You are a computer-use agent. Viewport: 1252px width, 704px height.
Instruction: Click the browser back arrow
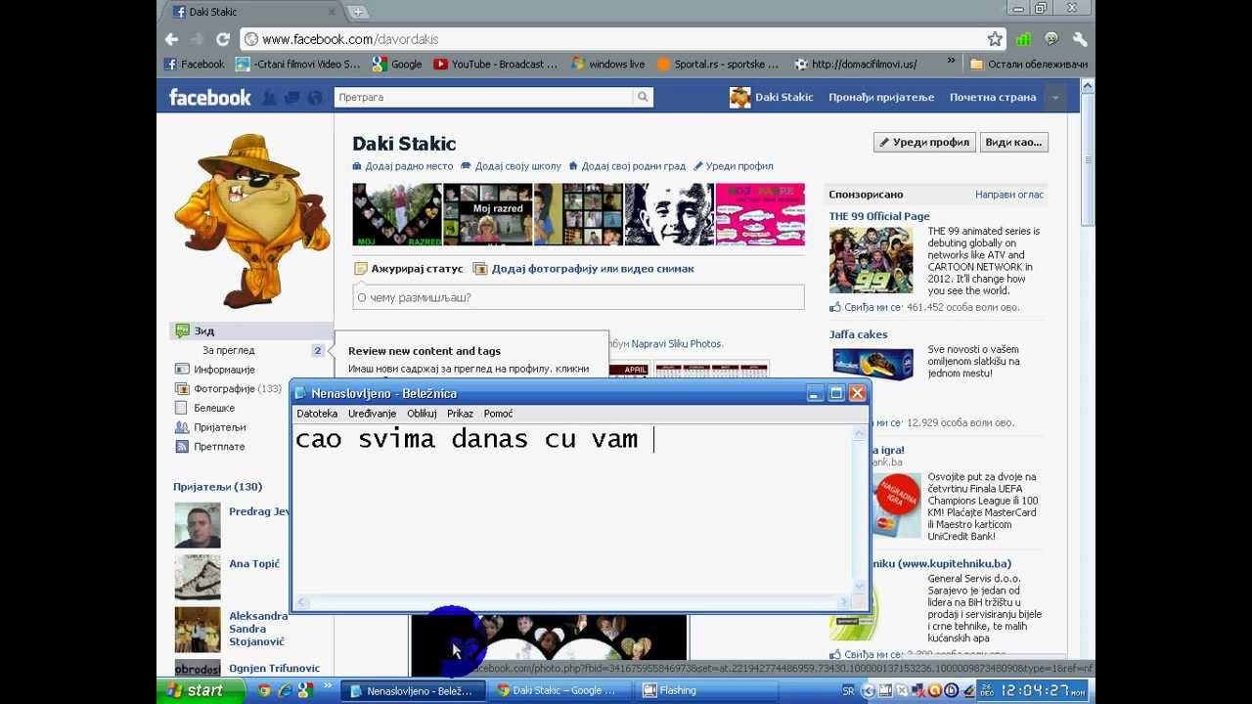pos(172,39)
